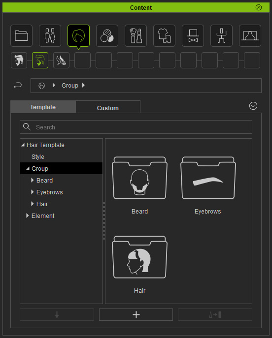The height and width of the screenshot is (338, 272).
Task: Open the Pose/Motion figure category icon
Action: point(221,35)
